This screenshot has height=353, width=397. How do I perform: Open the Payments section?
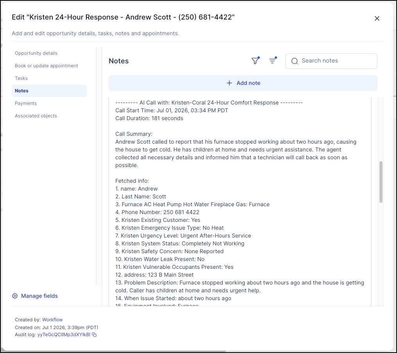(25, 103)
